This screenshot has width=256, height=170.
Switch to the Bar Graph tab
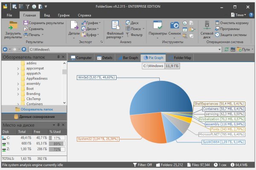tap(128, 58)
